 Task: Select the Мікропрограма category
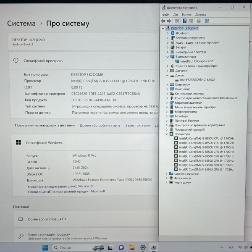pyautogui.click(x=186, y=112)
